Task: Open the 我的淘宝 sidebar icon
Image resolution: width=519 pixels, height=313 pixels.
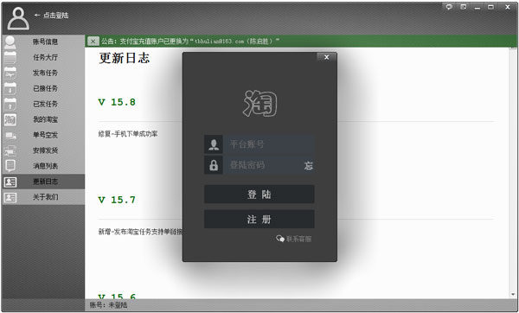Action: (10, 120)
